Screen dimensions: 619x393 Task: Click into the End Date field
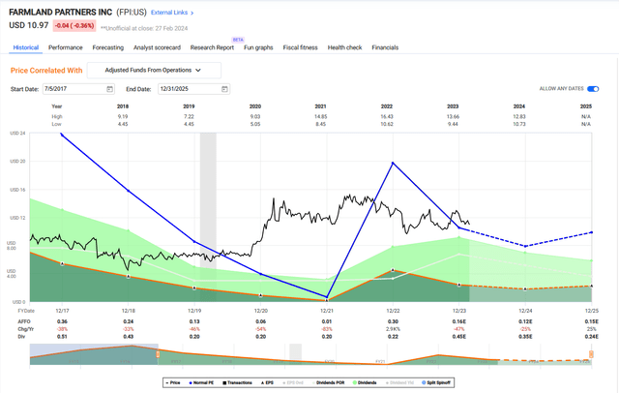tap(193, 89)
